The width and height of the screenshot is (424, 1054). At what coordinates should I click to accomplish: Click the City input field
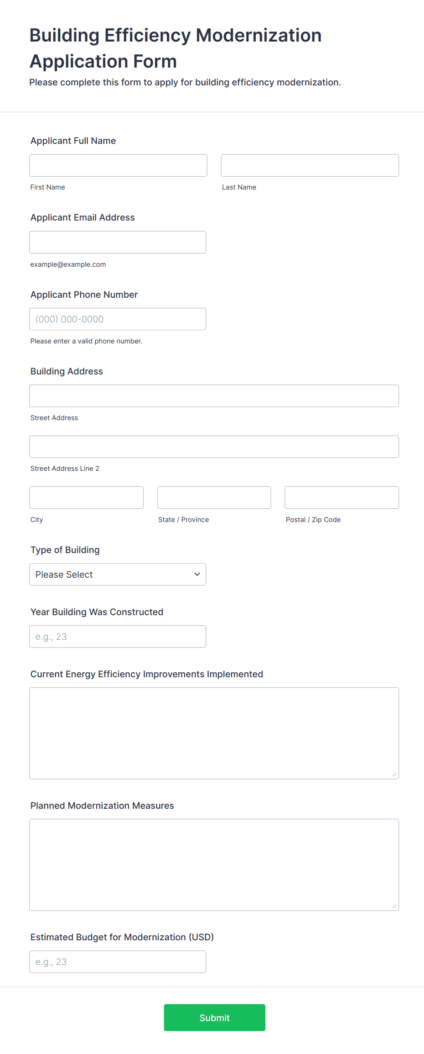(86, 497)
